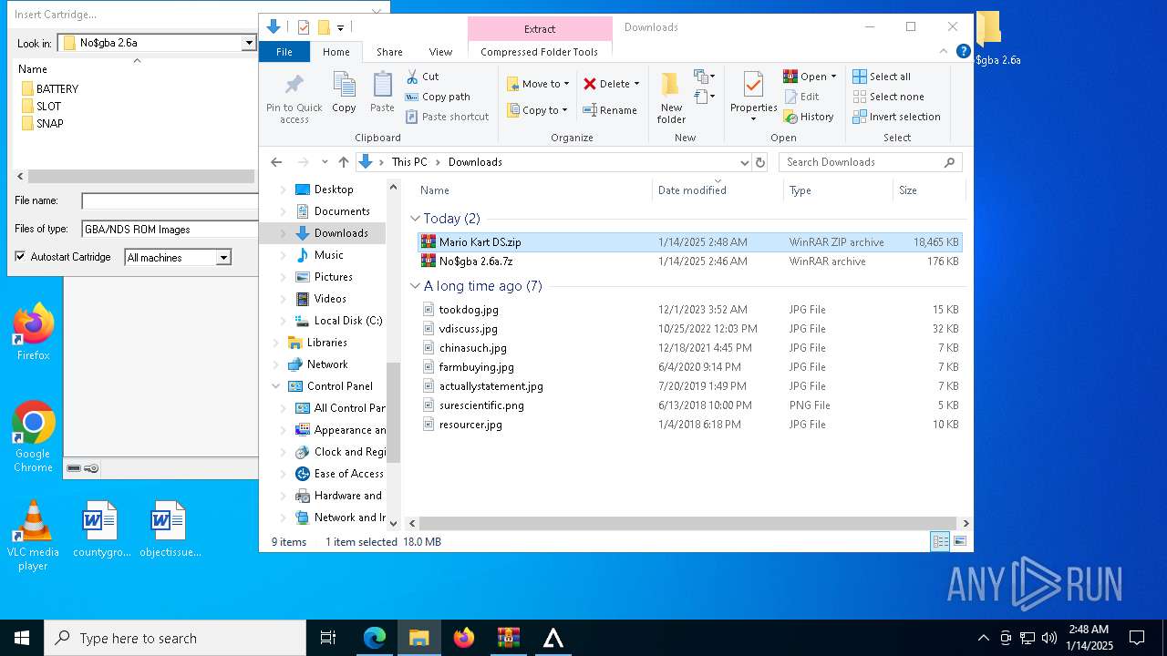Switch to the Share ribbon tab
This screenshot has height=656, width=1167.
point(389,52)
